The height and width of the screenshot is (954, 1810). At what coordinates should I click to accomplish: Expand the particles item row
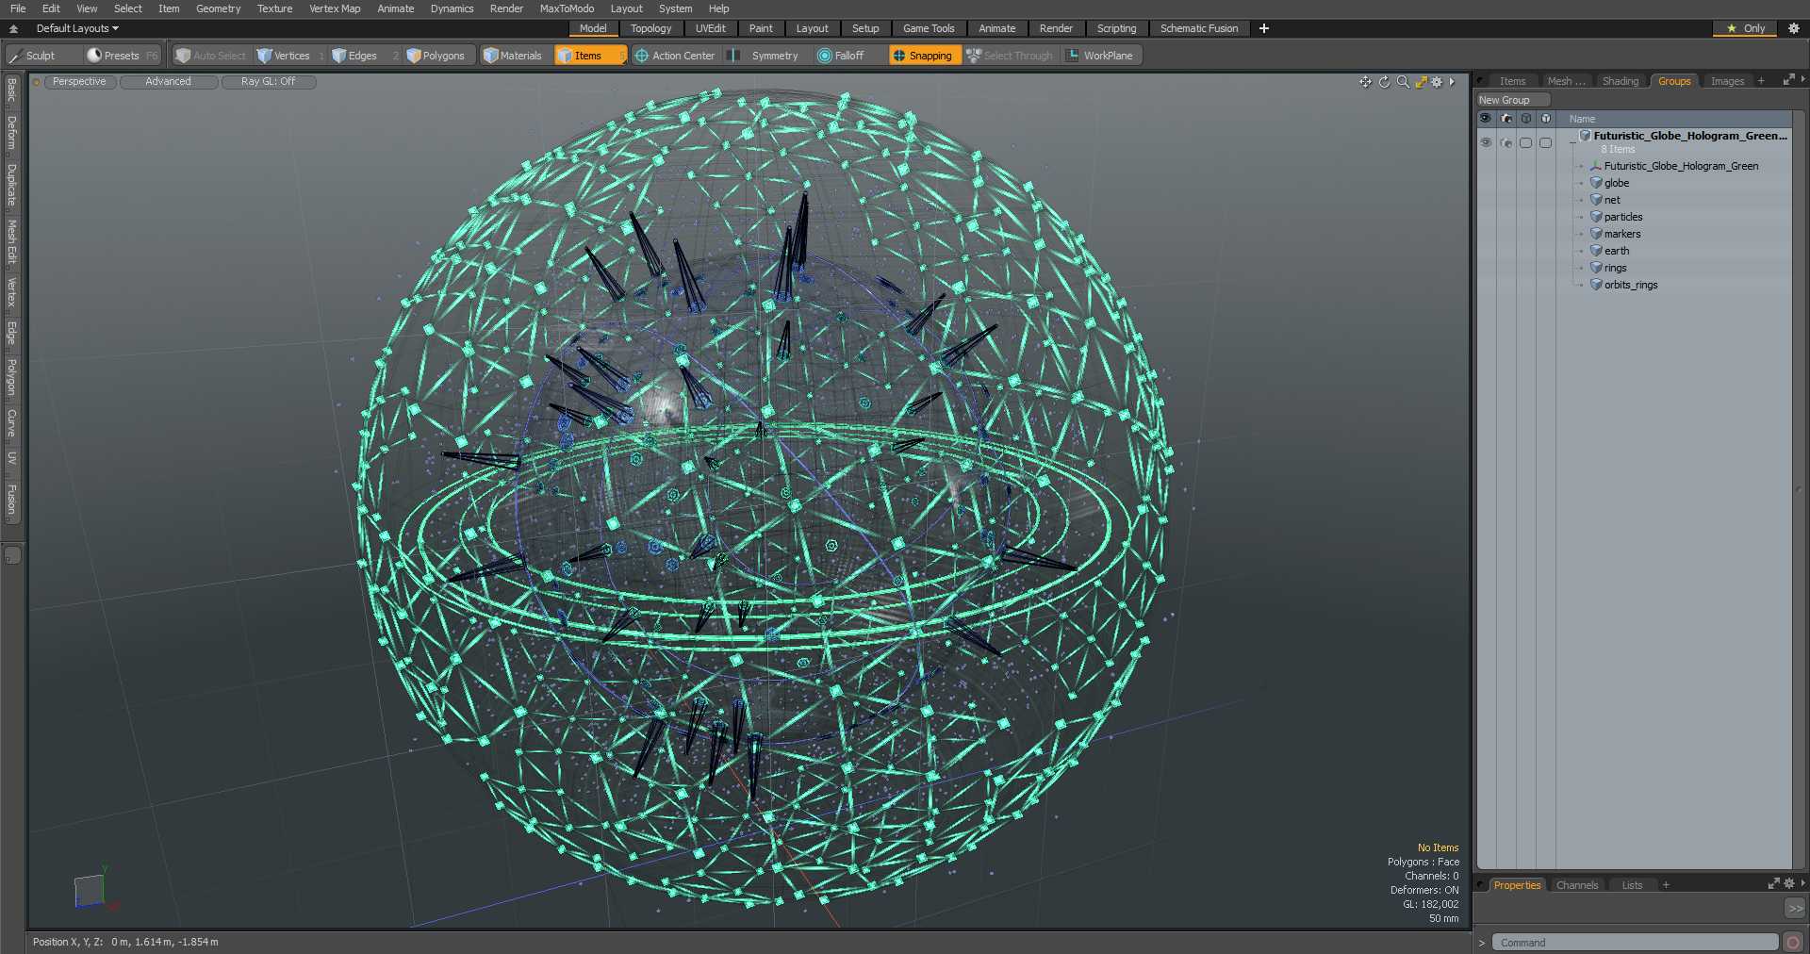1581,217
